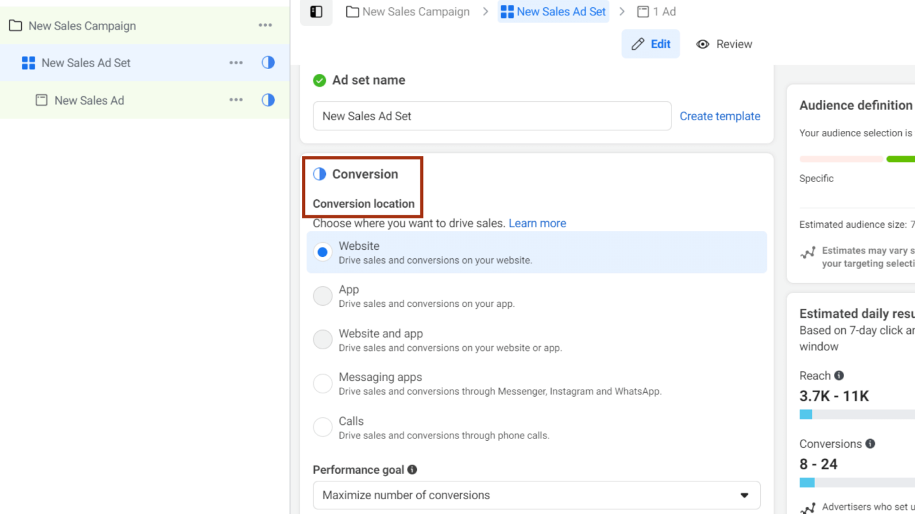Select the App conversion location
Image resolution: width=915 pixels, height=514 pixels.
(x=322, y=296)
